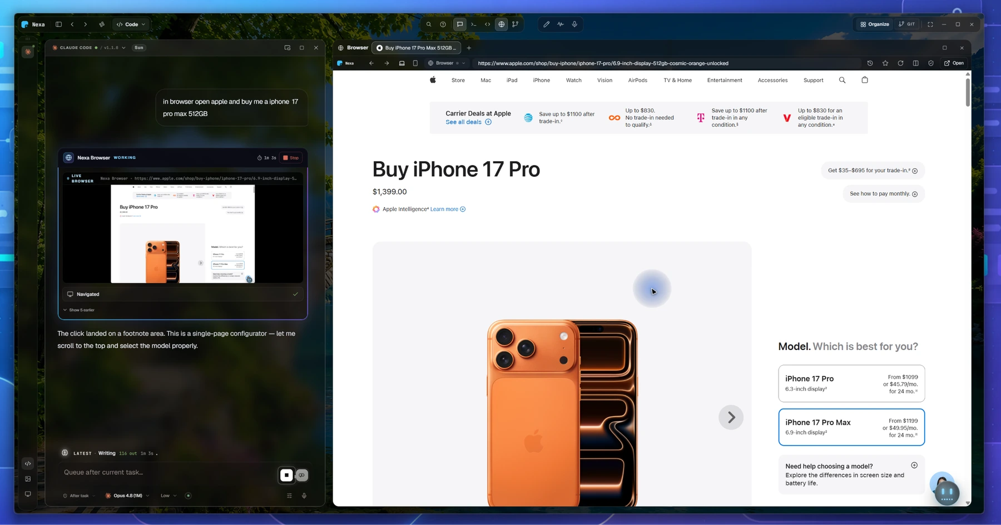Click See all deals link

[468, 122]
